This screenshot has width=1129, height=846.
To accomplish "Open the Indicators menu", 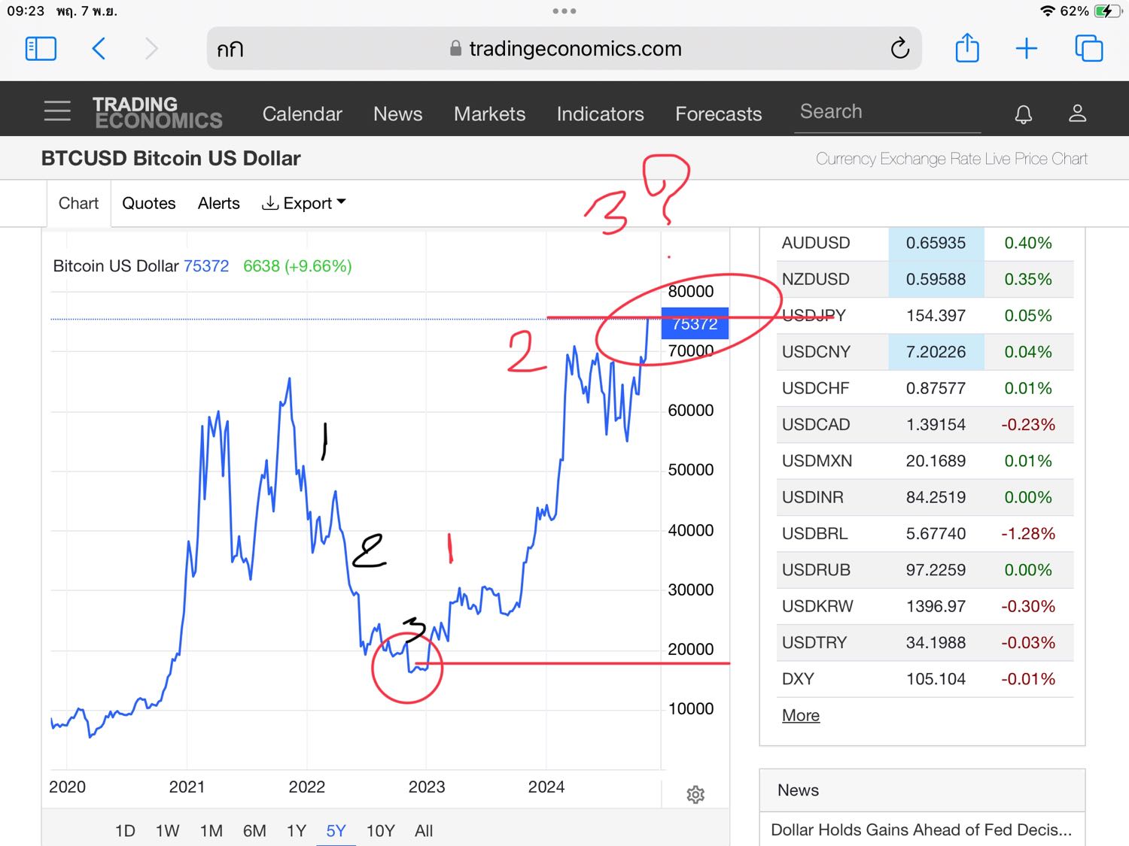I will point(600,114).
